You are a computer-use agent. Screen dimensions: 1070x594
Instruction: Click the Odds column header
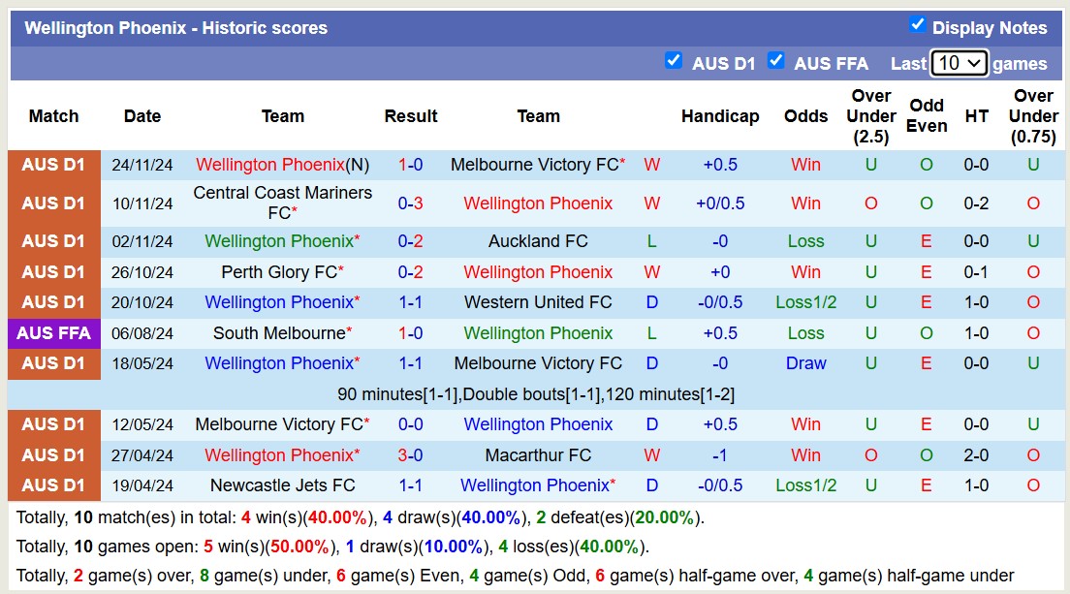(x=805, y=115)
